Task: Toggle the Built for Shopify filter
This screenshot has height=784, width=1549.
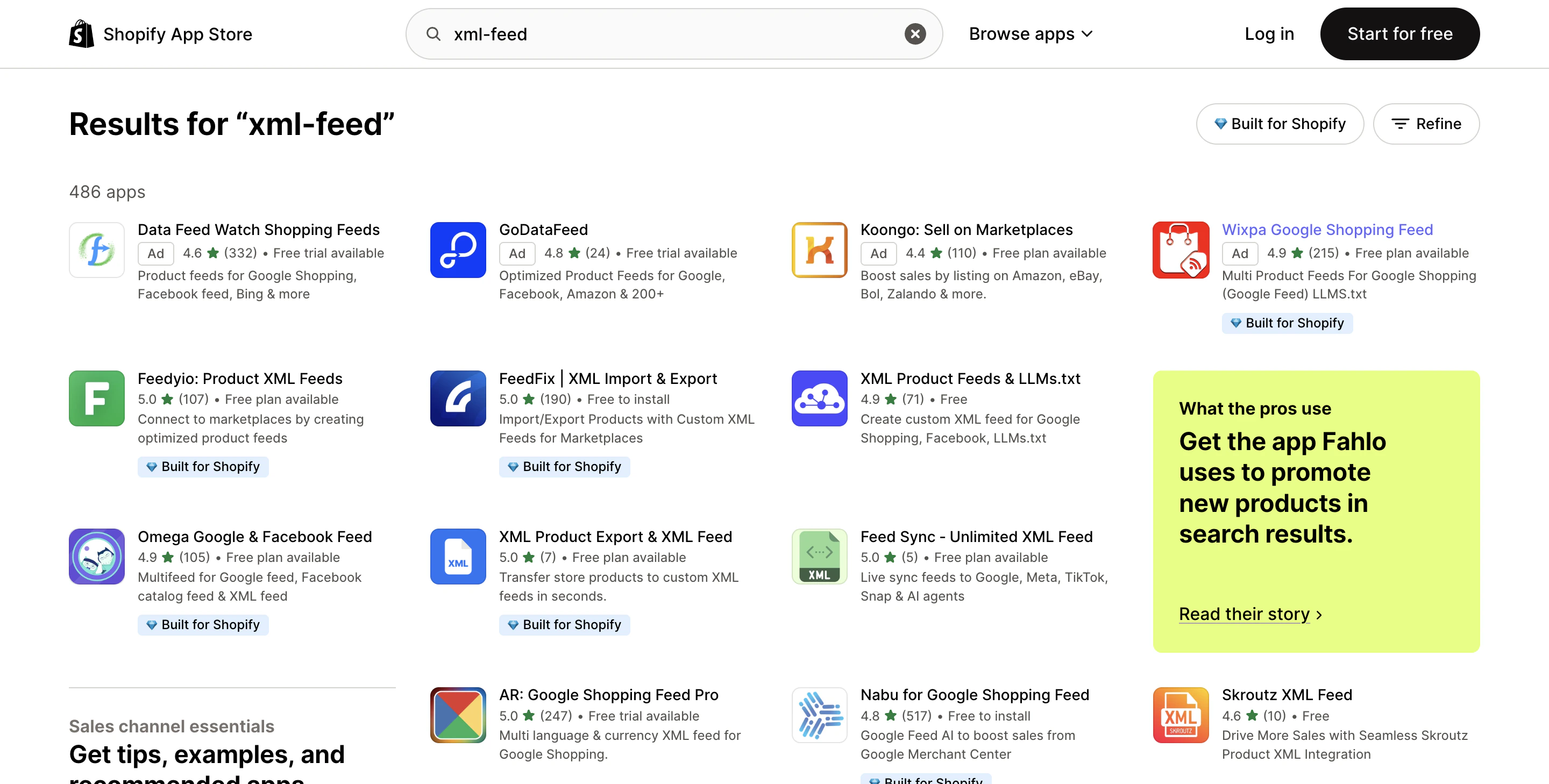Action: click(x=1279, y=124)
